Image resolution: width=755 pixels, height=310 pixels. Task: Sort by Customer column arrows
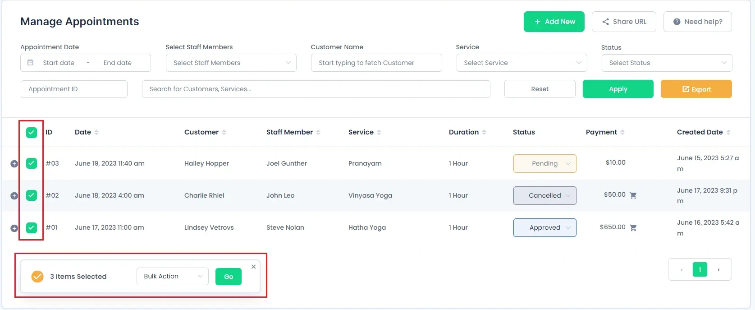point(224,132)
